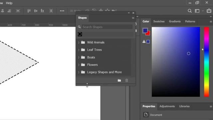This screenshot has height=120, width=213.
Task: Minimize the application window
Action: tap(190, 3)
